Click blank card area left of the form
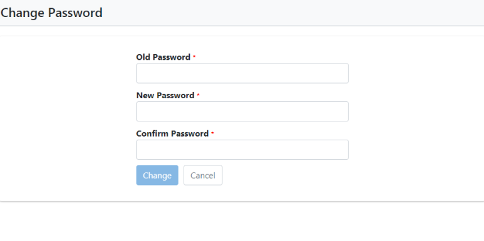The height and width of the screenshot is (241, 484). 68,119
